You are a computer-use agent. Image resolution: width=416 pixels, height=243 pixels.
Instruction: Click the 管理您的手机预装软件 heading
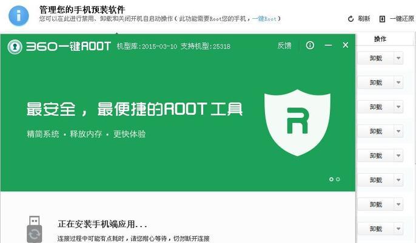[82, 10]
